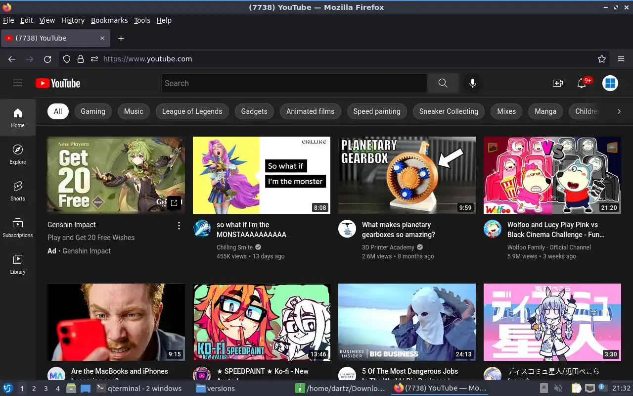
Task: Open Wolfoo and Lucy Play Pink title
Action: pos(556,230)
